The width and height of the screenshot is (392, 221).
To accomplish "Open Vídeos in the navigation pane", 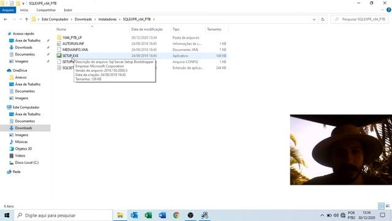I will 20,155.
